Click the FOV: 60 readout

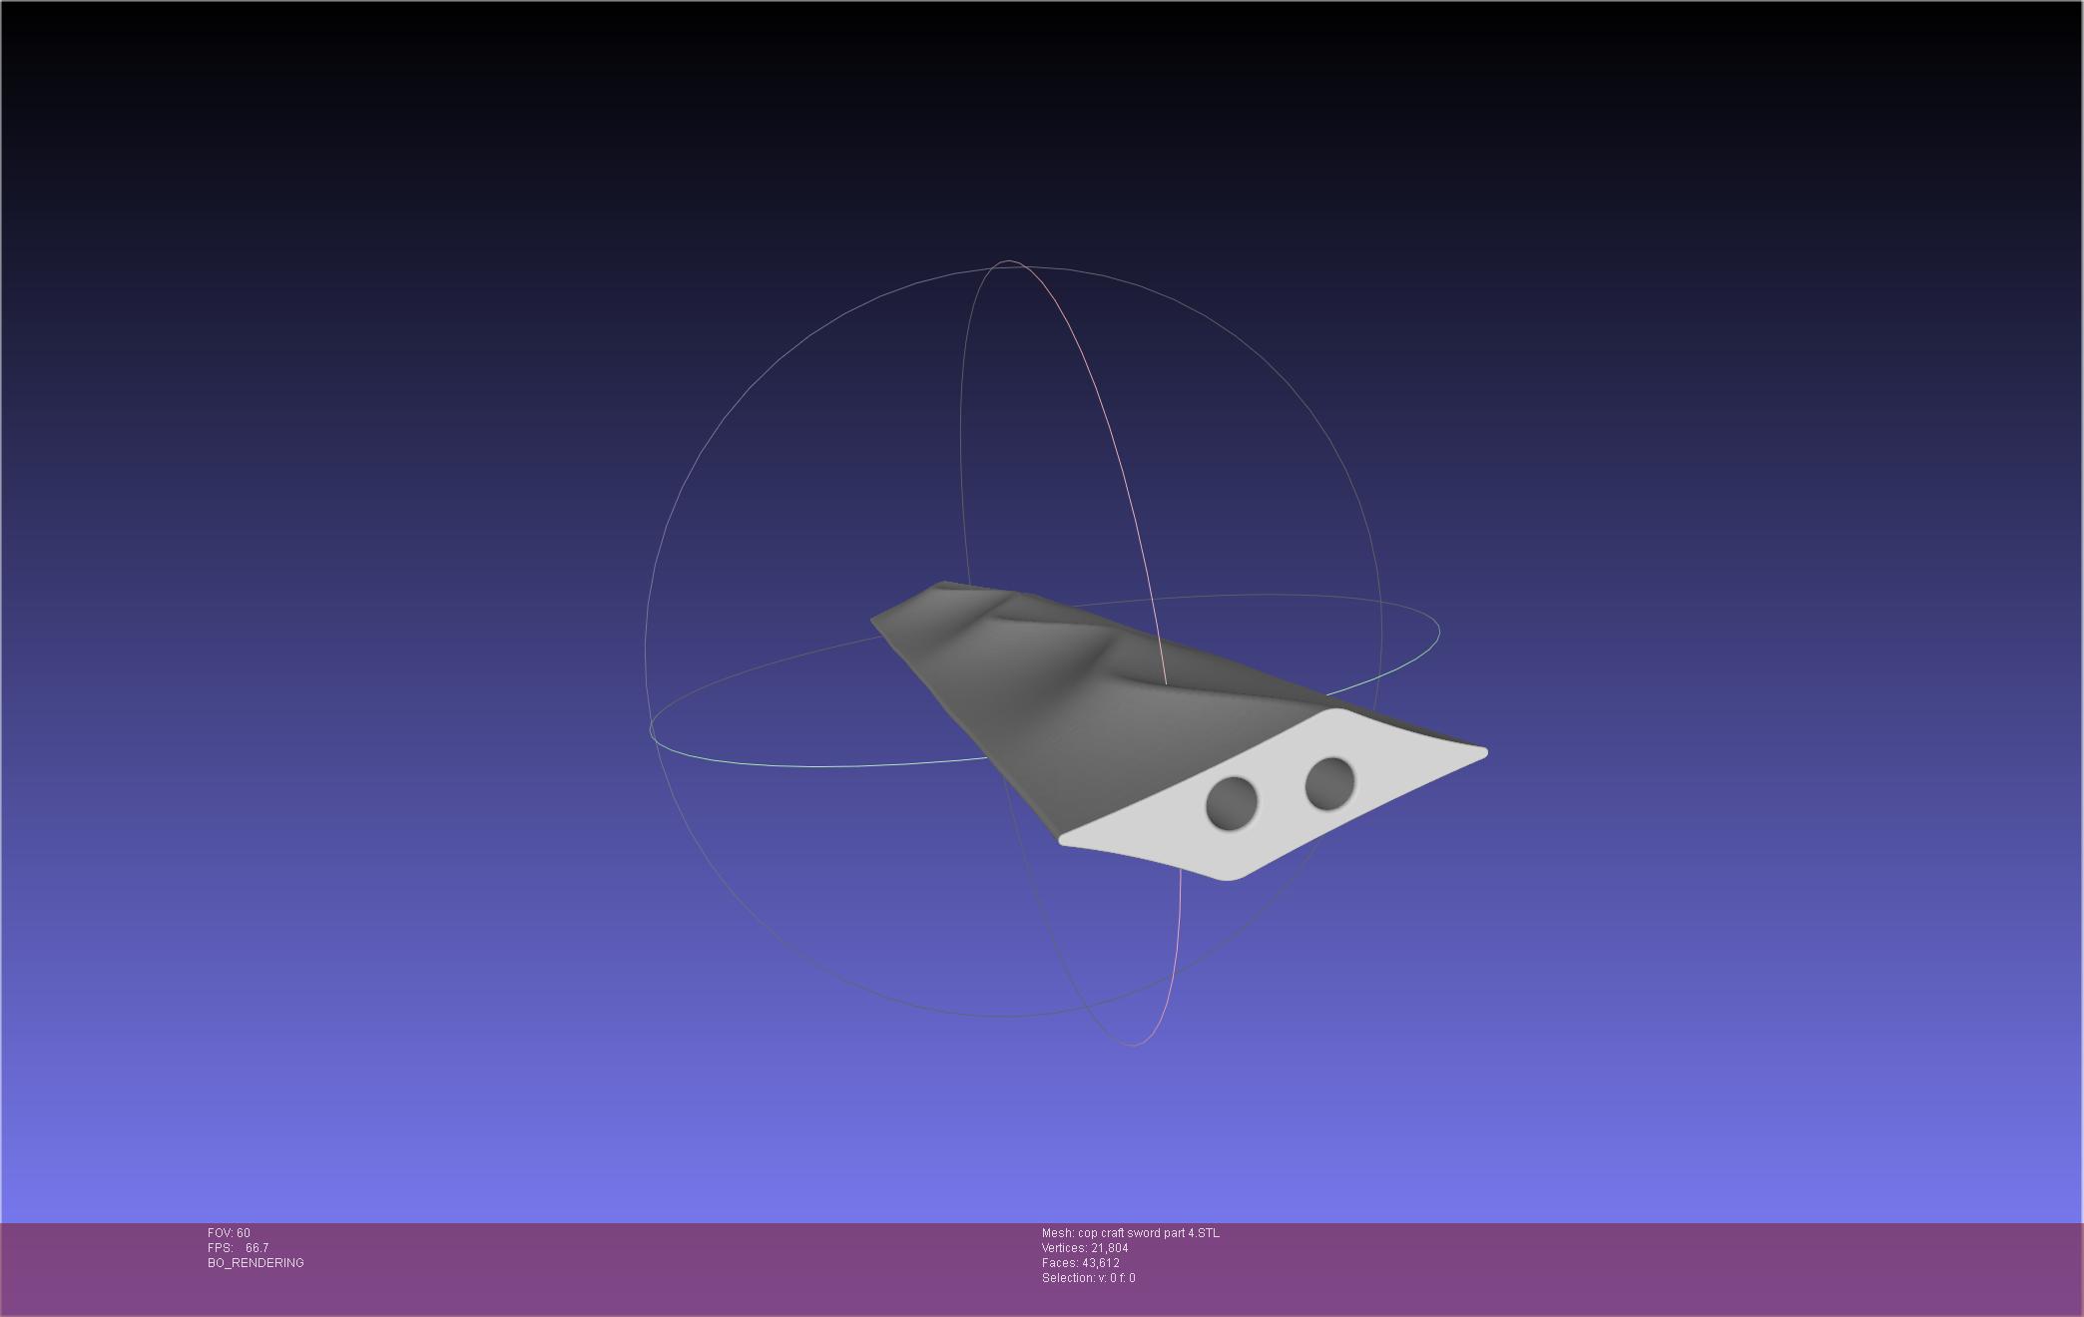(x=229, y=1233)
